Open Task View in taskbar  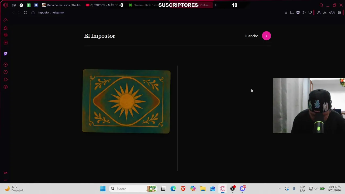[x=163, y=189]
